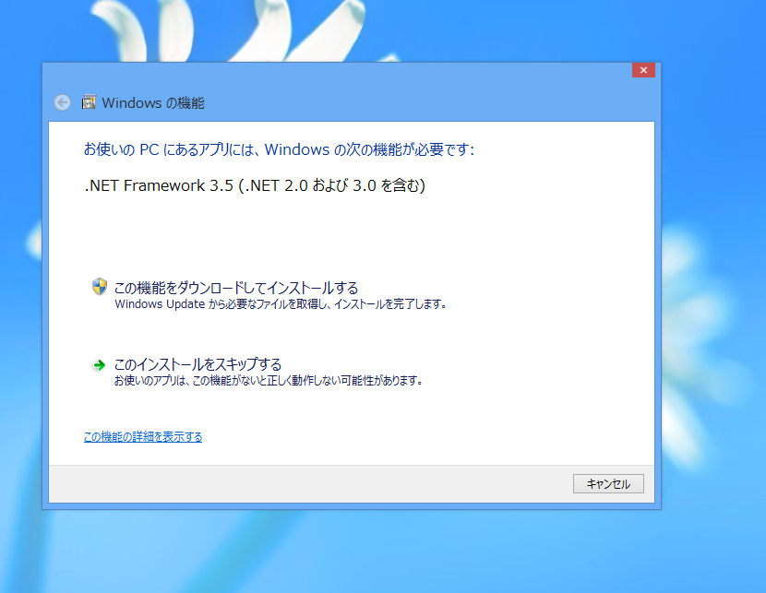Click the skip option's warning description text

coord(269,380)
